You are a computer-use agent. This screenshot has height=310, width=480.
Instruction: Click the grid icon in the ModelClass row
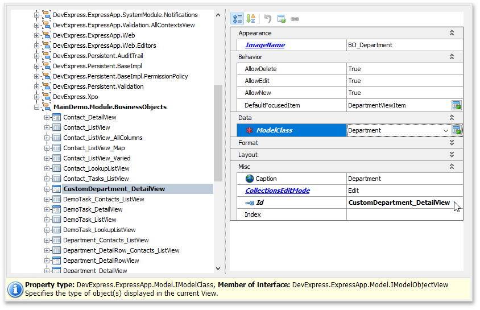pos(456,130)
